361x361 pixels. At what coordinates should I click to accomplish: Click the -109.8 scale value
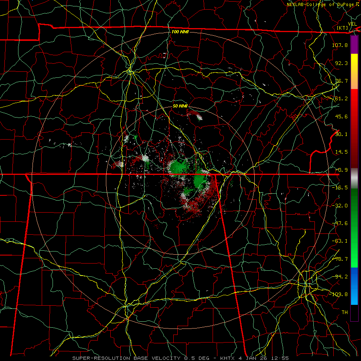click(x=339, y=294)
